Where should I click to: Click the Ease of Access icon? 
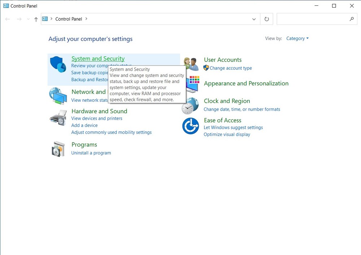(190, 126)
